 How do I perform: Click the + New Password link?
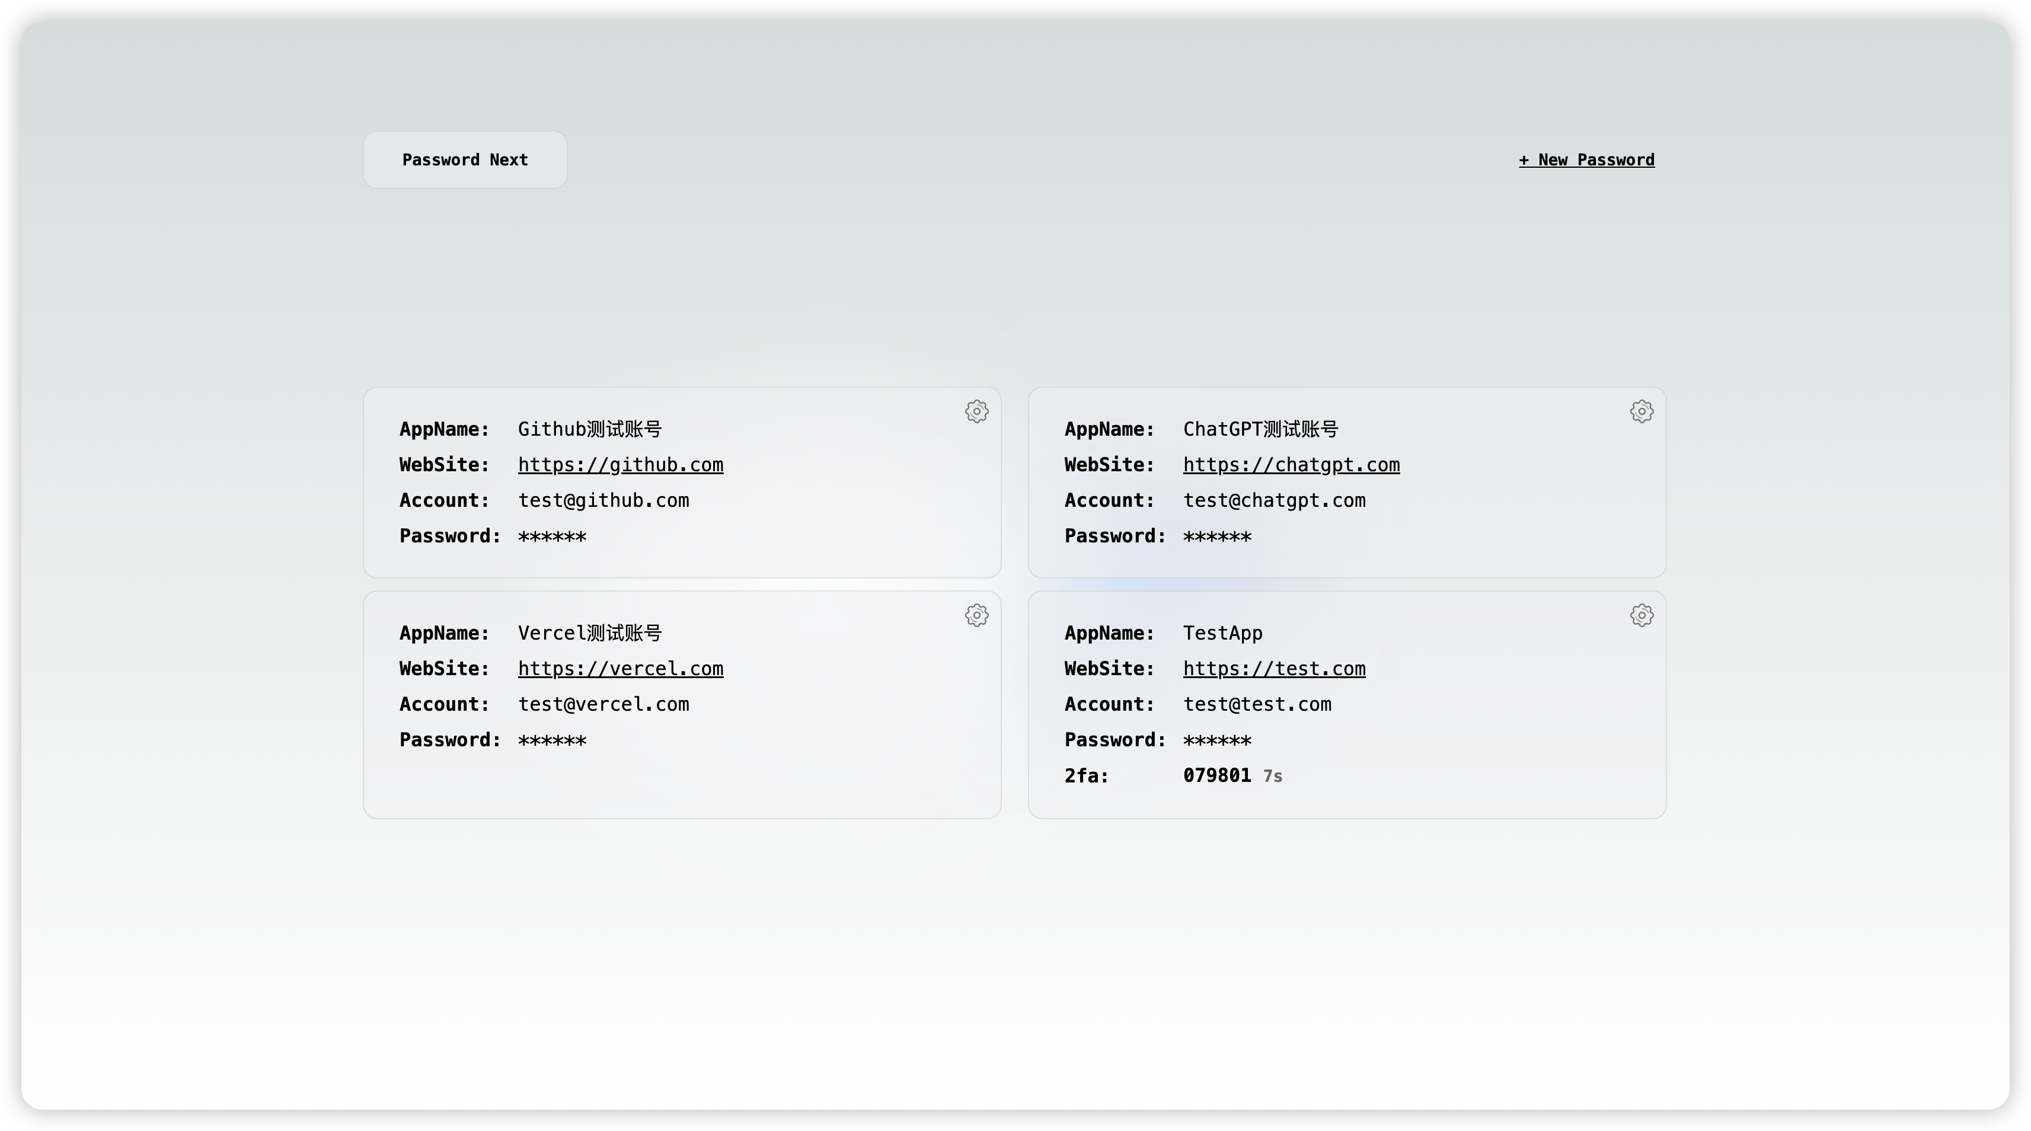[1586, 160]
